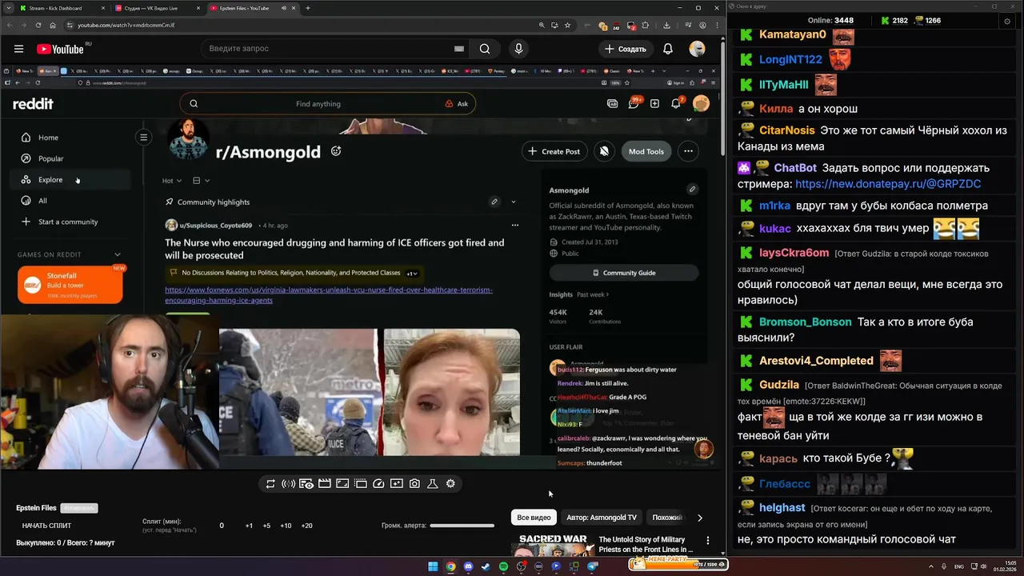Open the on-screen keyboard in YouTube search
1024x576 pixels.
click(x=458, y=49)
